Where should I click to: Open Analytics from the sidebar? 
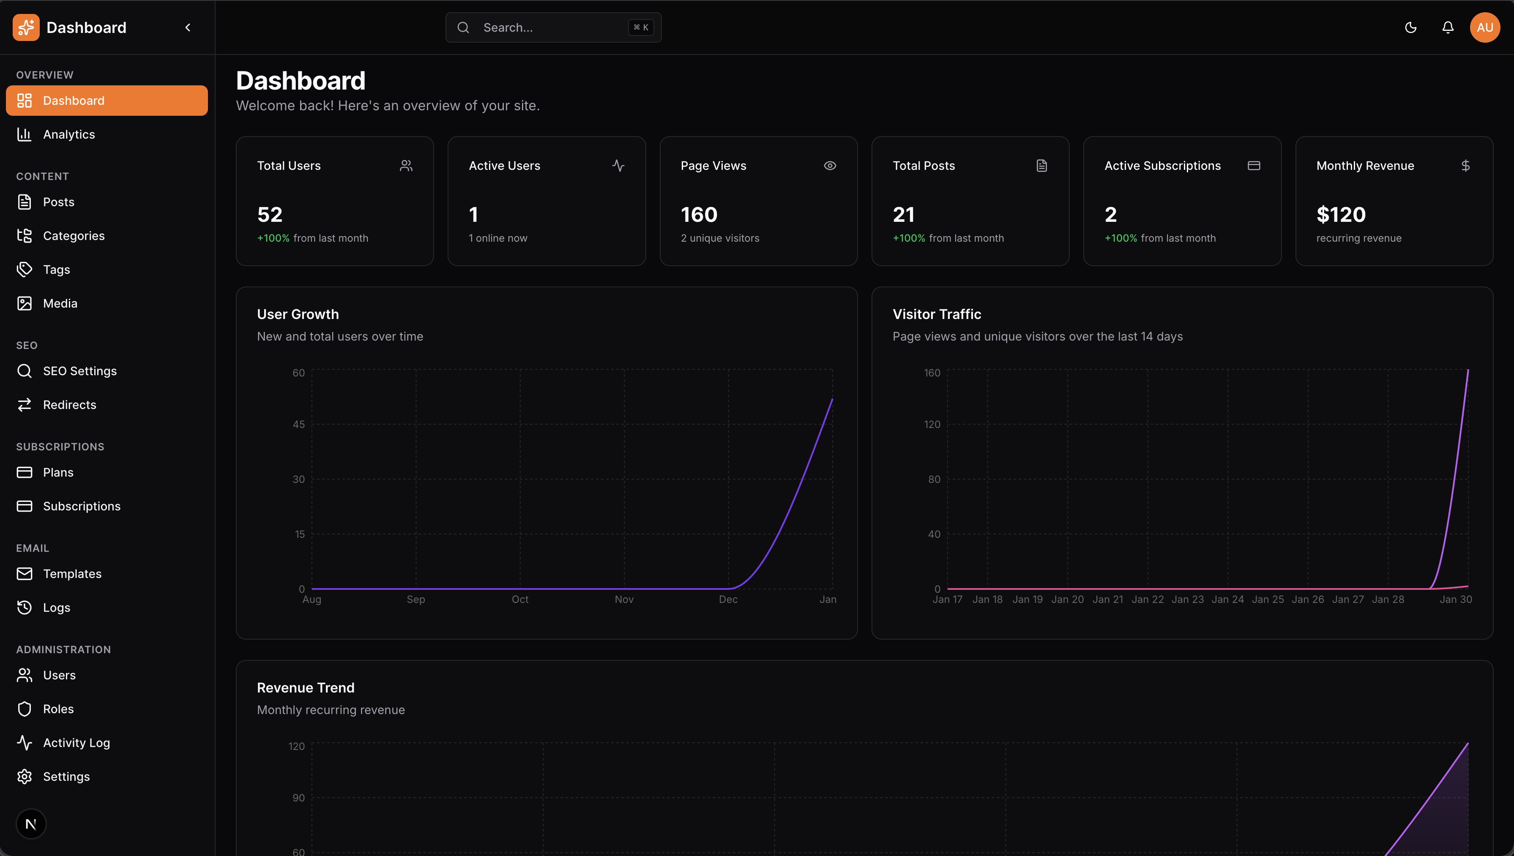click(x=107, y=135)
